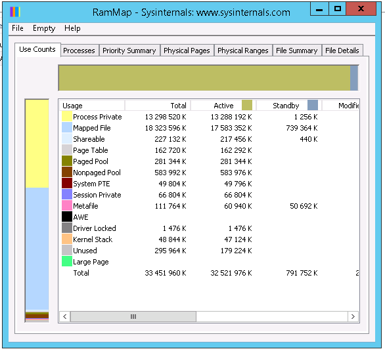Click the Standby blue color swatch in header
Screen dimensions: 385x351
click(x=313, y=105)
